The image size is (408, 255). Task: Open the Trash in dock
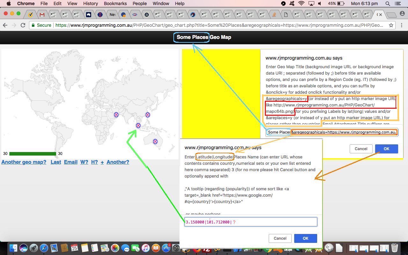point(395,248)
